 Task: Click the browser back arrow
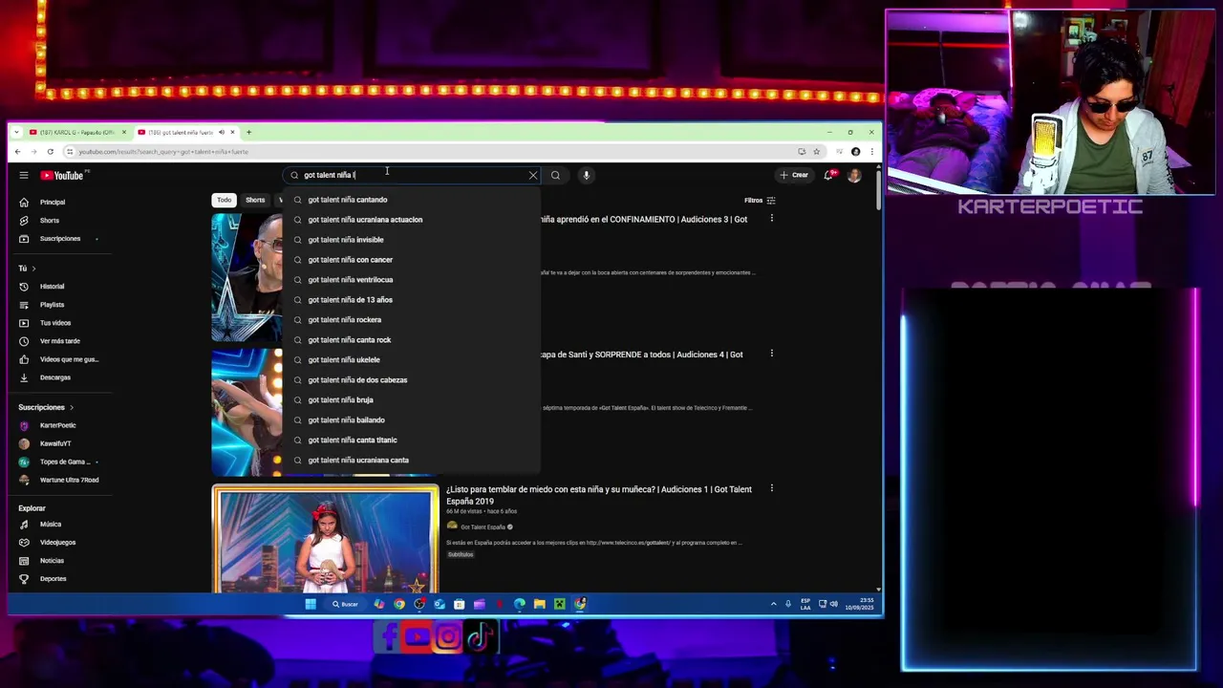tap(17, 151)
